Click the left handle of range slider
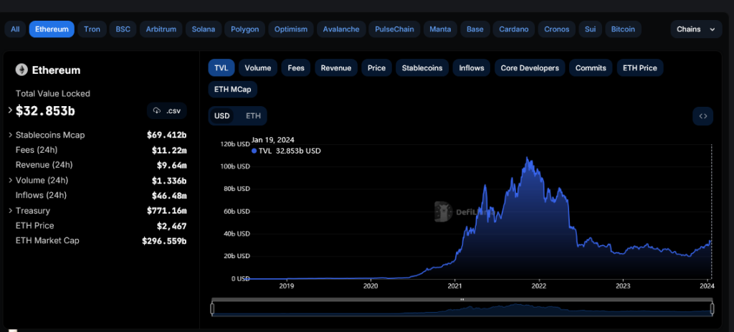734x332 pixels. click(212, 308)
